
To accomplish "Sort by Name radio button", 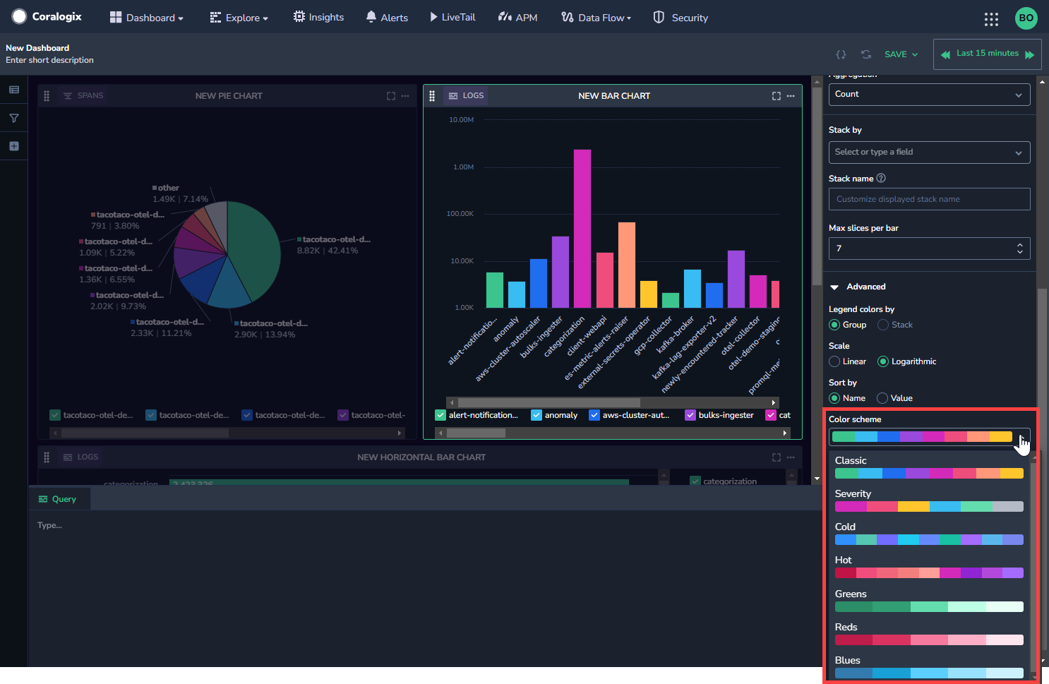I will pyautogui.click(x=834, y=398).
